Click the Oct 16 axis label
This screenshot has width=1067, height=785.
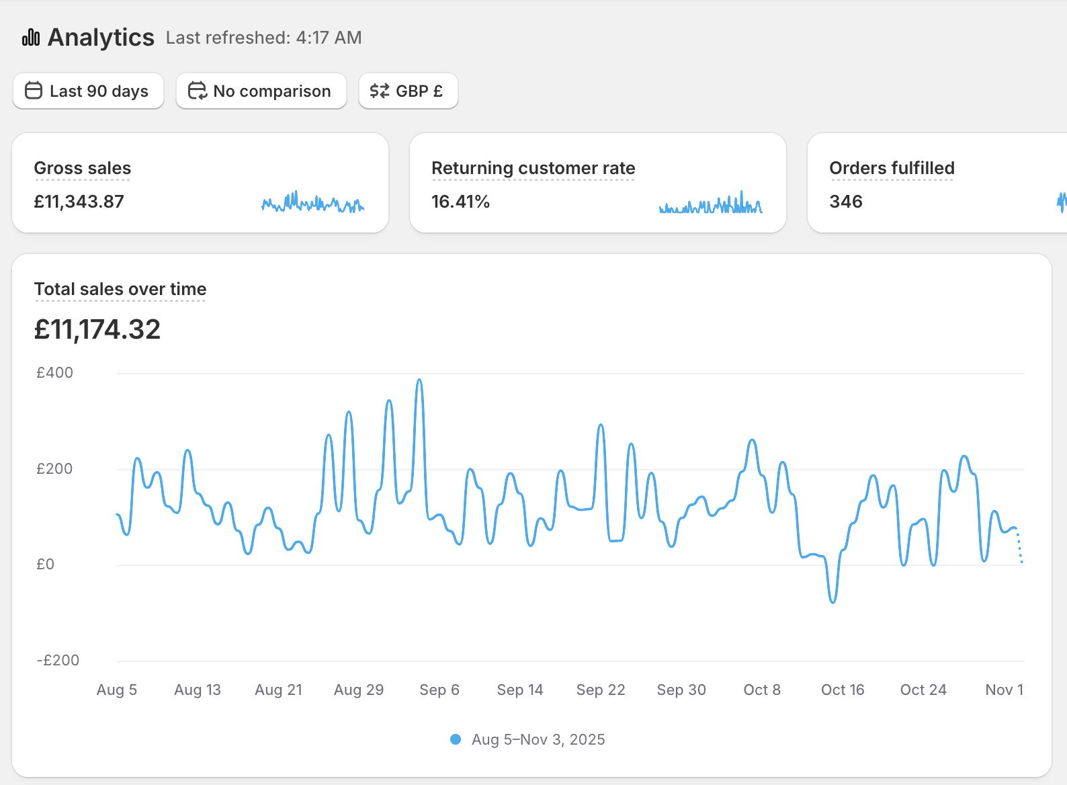(843, 690)
